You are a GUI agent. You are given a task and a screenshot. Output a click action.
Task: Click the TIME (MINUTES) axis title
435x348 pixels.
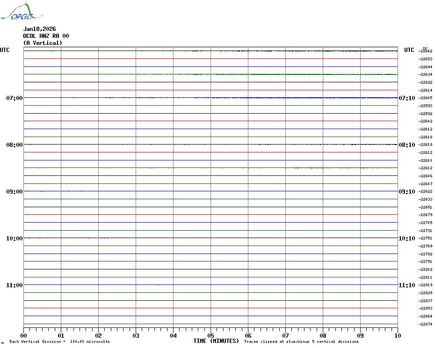[216, 341]
